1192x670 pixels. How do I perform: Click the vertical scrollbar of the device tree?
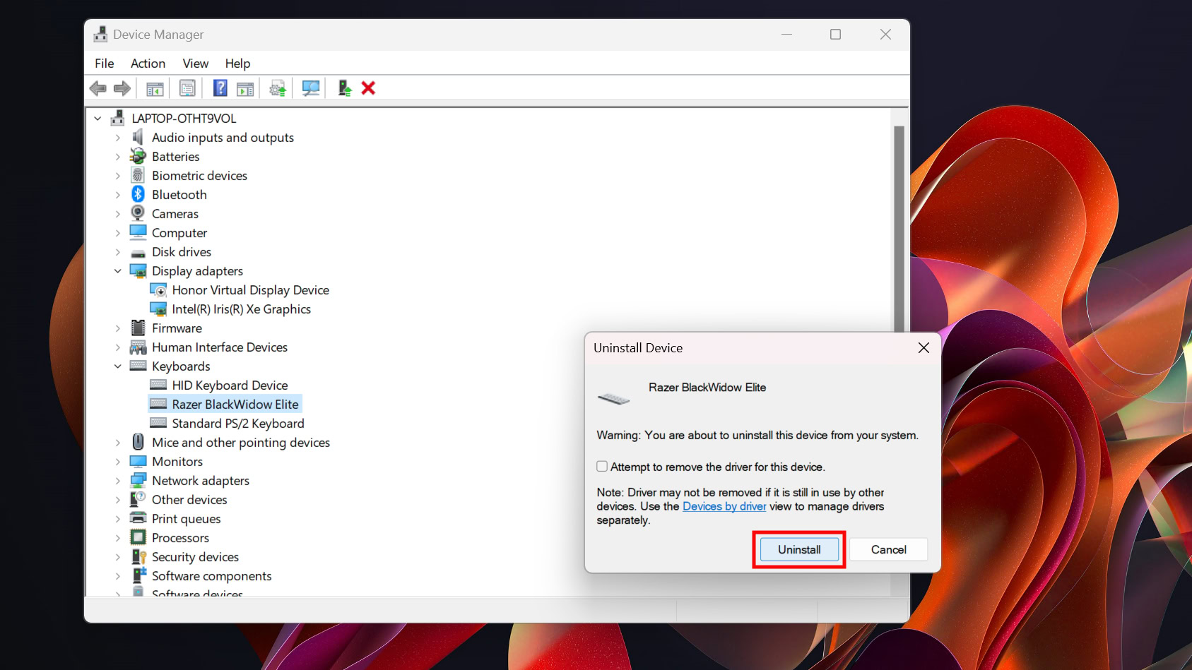tap(899, 226)
